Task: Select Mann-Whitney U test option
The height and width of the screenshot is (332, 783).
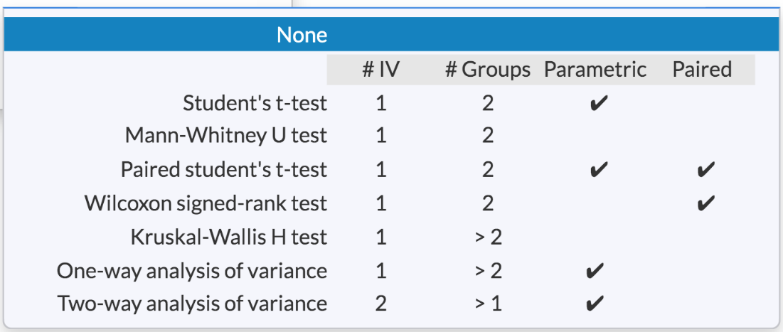Action: click(225, 135)
